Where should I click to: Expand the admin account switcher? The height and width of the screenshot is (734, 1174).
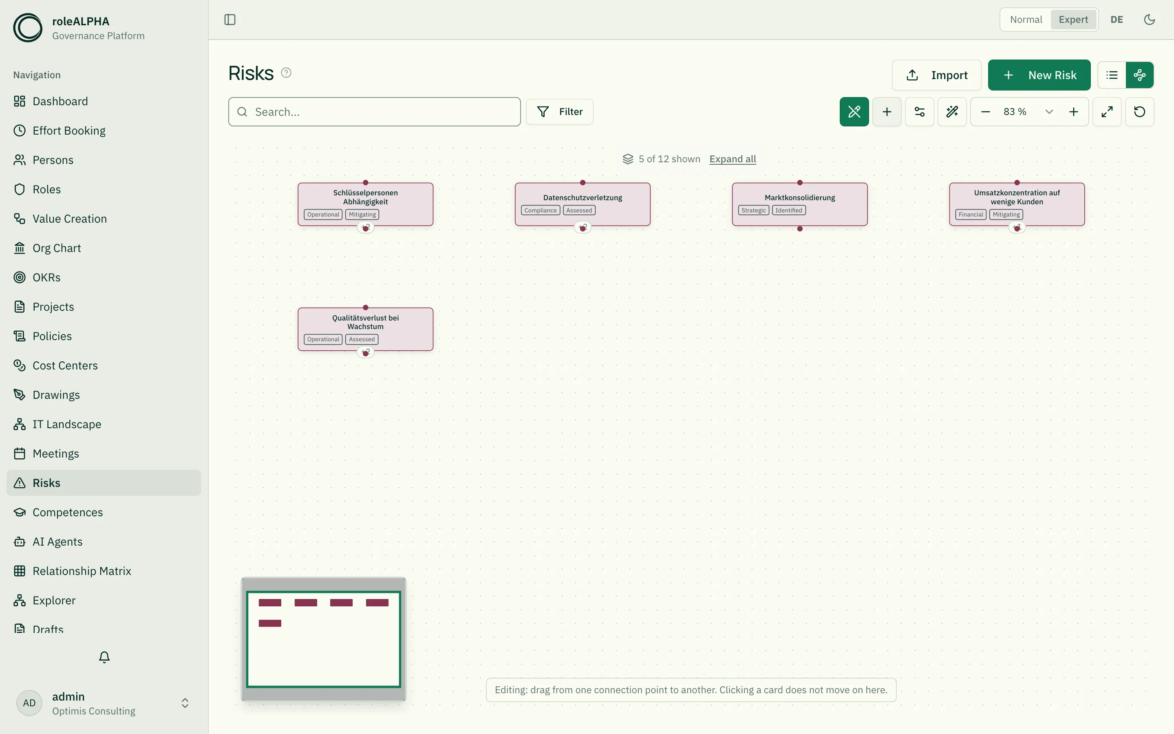coord(104,703)
